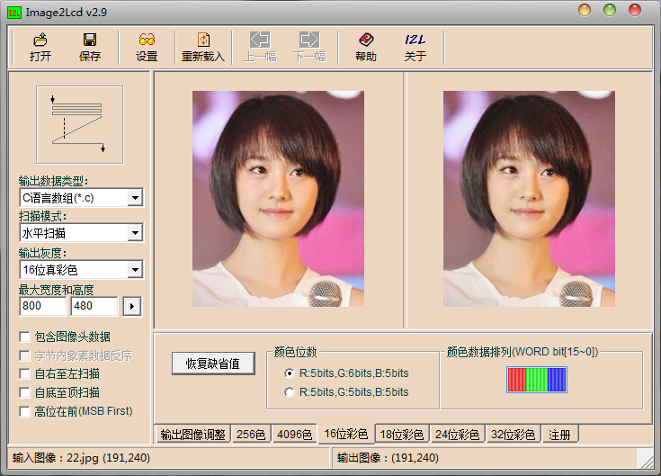Select R:5bits,G:6bits,B:5bits radio button

pos(290,373)
